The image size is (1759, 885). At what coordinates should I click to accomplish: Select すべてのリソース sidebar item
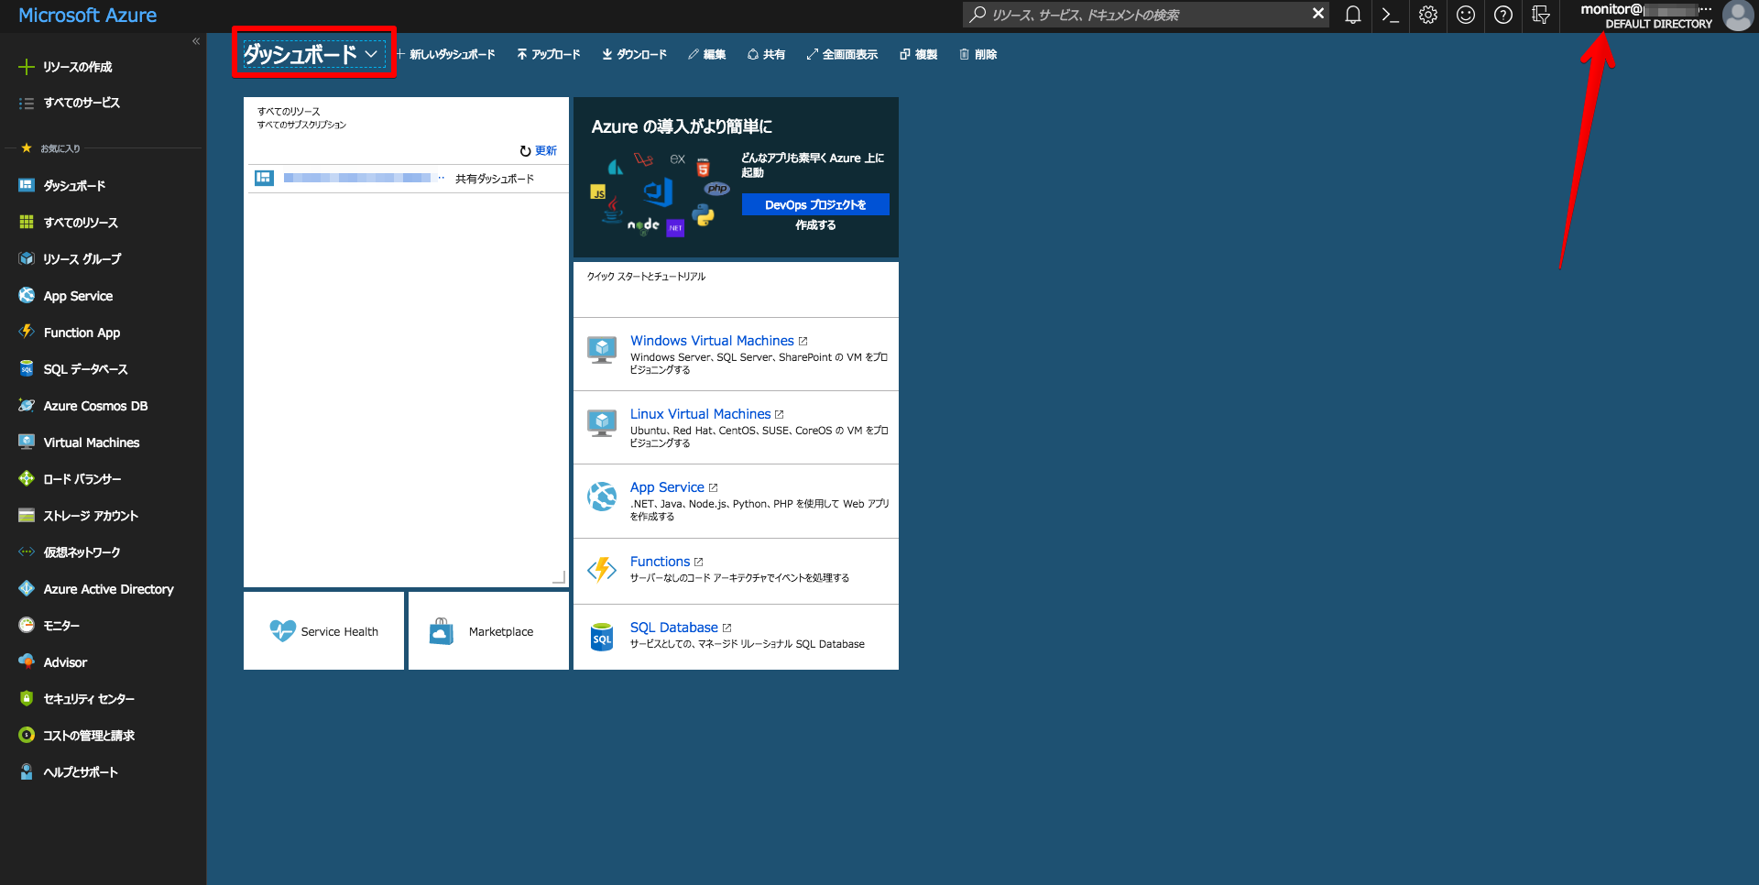click(69, 223)
